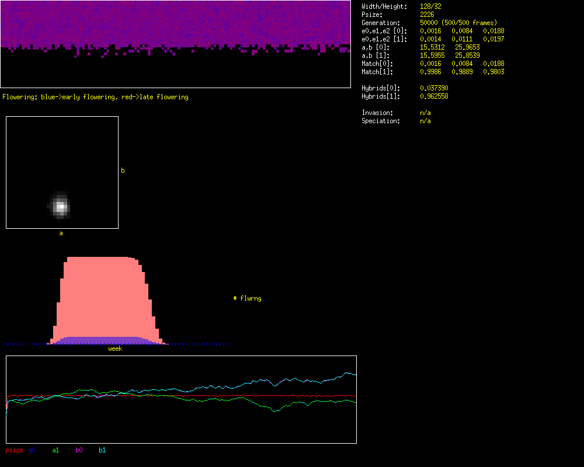Select the blue a0 legend label

(x=33, y=450)
